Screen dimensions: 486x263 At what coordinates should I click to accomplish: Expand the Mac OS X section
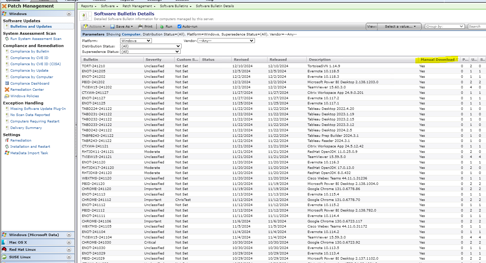tap(69, 242)
